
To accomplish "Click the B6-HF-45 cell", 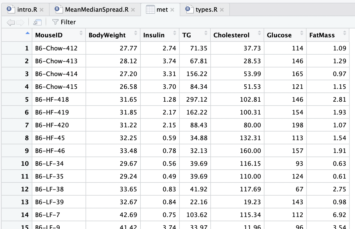I will 59,138.
